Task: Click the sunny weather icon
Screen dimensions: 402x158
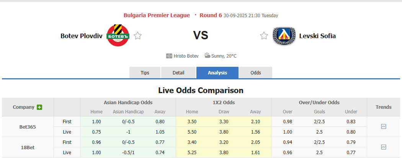Action: [x=207, y=56]
